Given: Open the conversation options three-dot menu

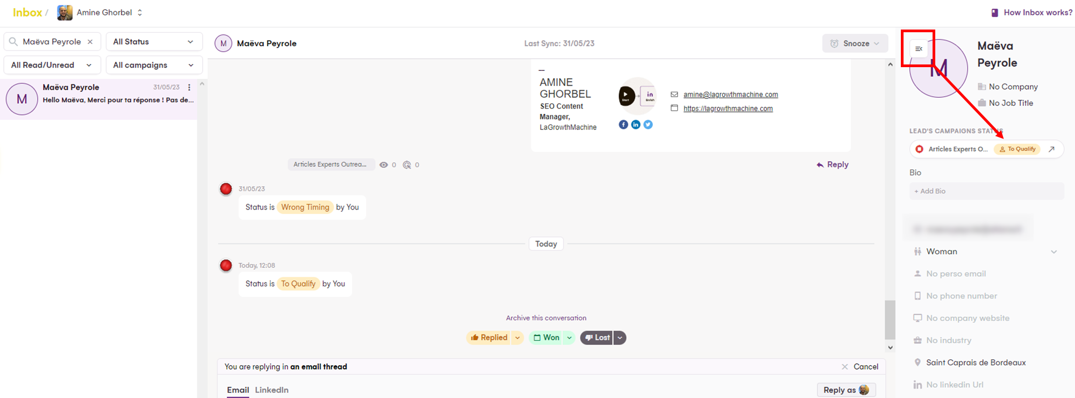Looking at the screenshot, I should (x=189, y=87).
